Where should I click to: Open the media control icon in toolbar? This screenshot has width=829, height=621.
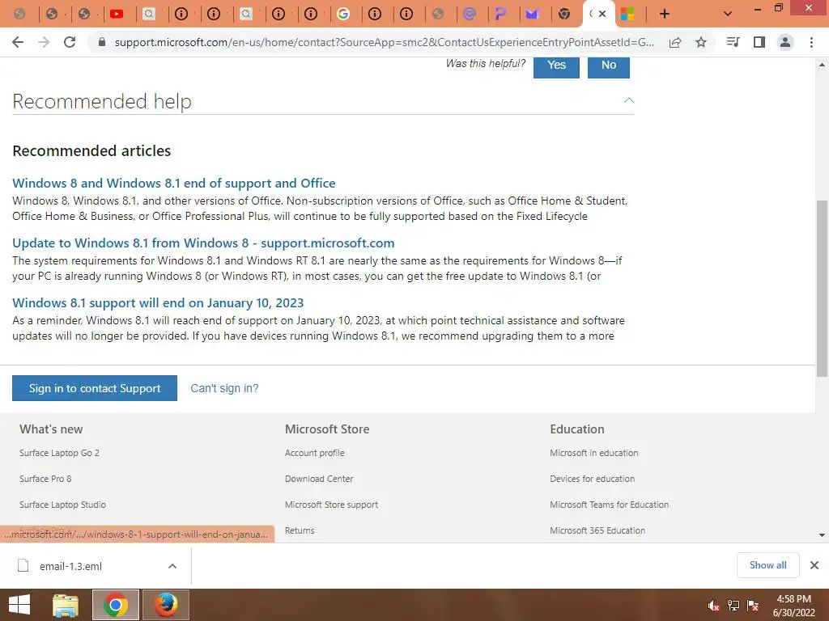tap(733, 42)
